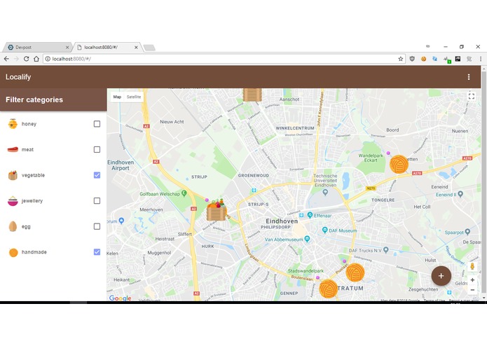Select yarn marker beside the TRATUM label
Viewport: 487px width, 346px height.
(329, 289)
